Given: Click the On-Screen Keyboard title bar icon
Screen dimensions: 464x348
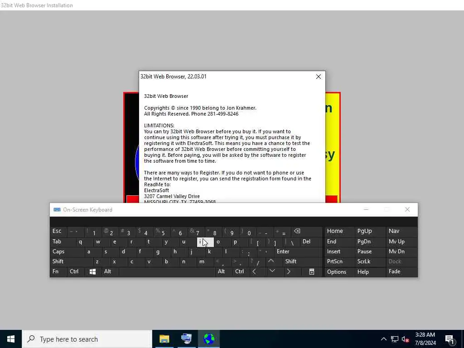Looking at the screenshot, I should [x=57, y=209].
